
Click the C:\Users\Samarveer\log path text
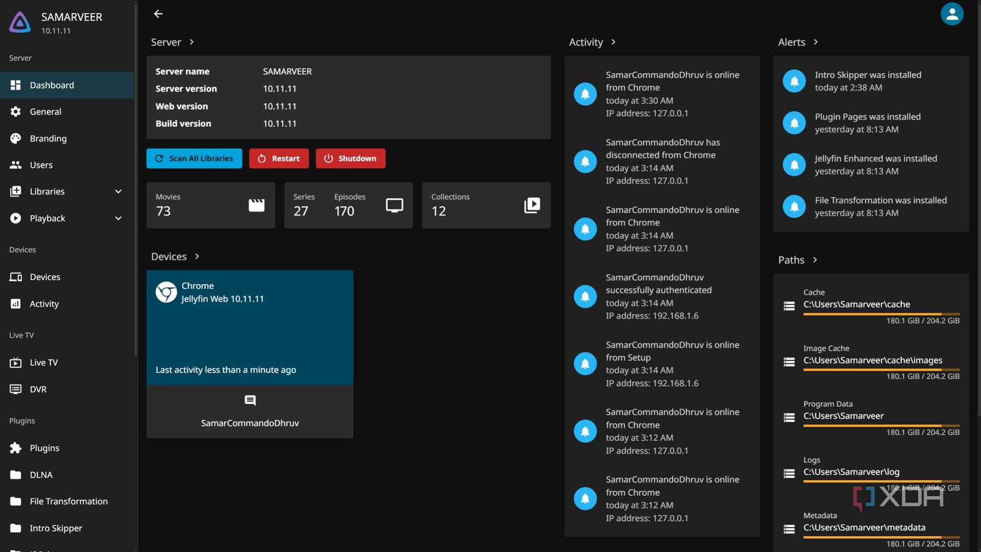tap(851, 472)
